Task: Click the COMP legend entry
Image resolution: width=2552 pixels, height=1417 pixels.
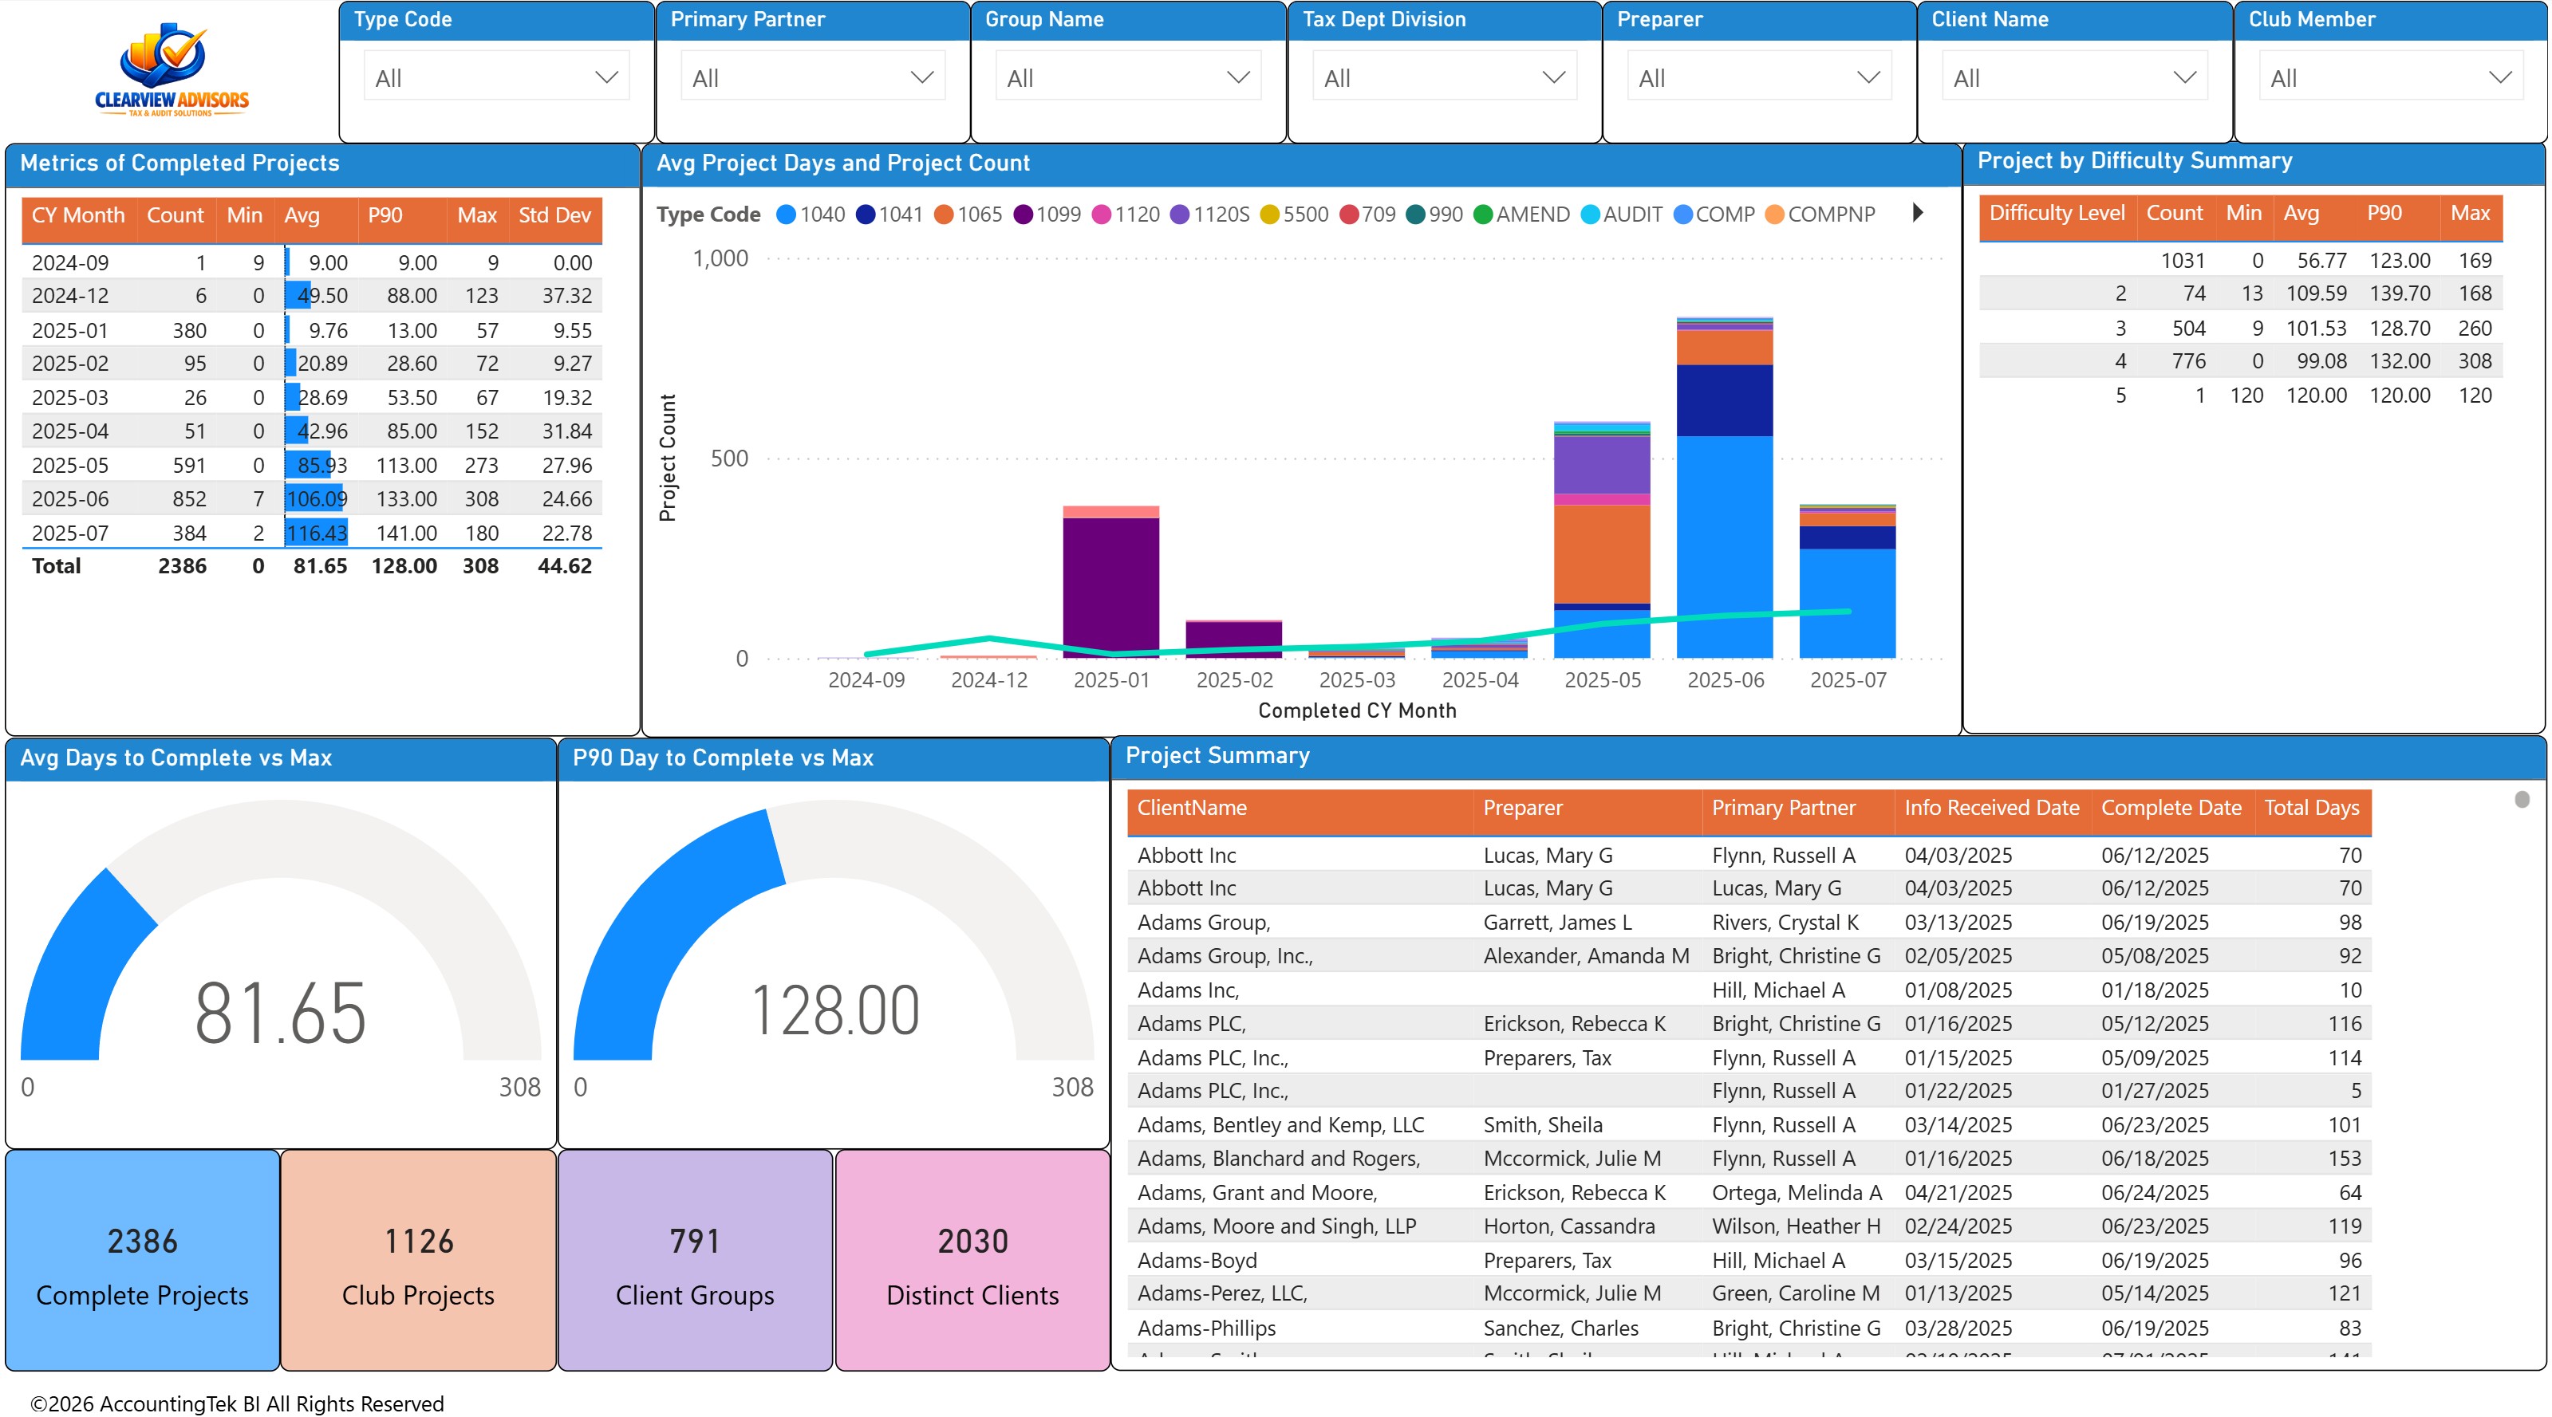Action: point(1714,215)
